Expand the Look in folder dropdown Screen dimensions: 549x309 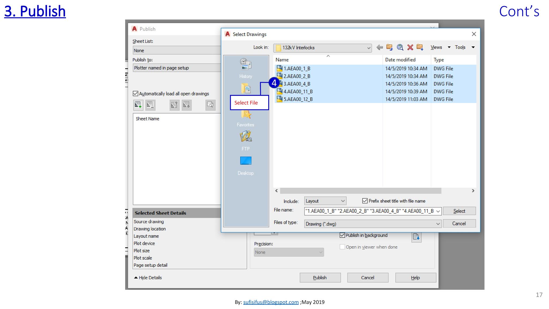tap(369, 48)
